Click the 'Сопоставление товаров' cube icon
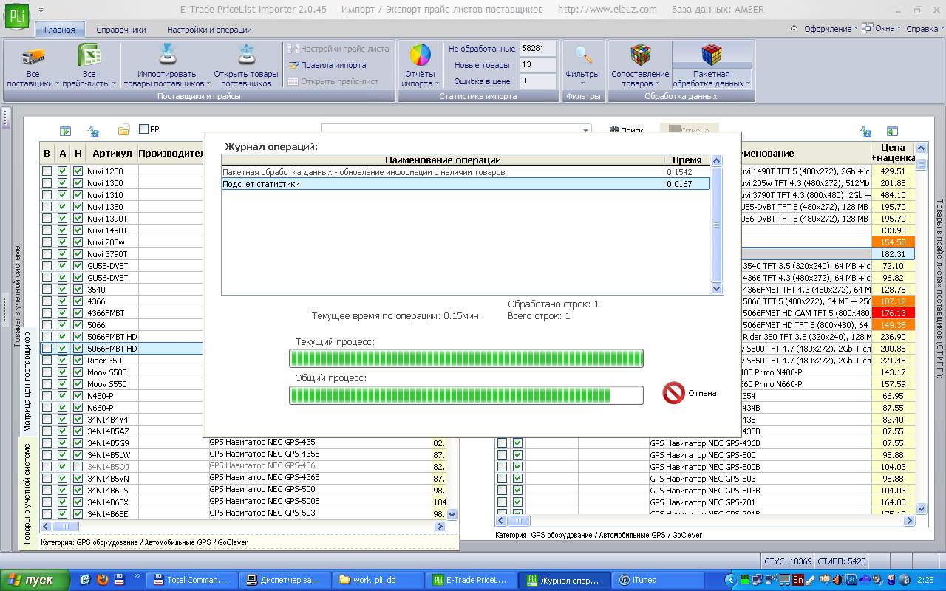The width and height of the screenshot is (946, 591). tap(640, 55)
